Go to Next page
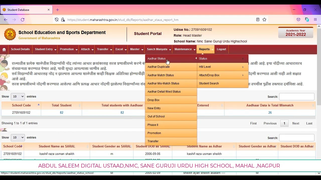 click(296, 123)
